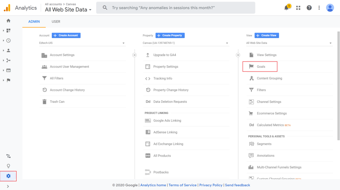Screen dimensions: 340x190
Task: Open the vertical three-dot options menu
Action: 319,8
